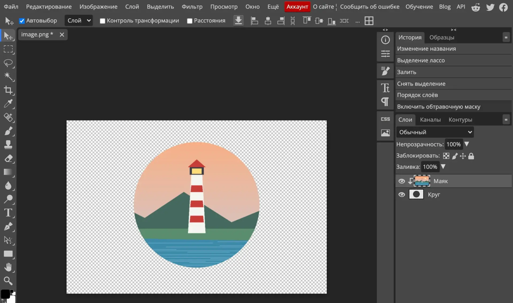
Task: Select the Lasso tool
Action: tap(8, 63)
